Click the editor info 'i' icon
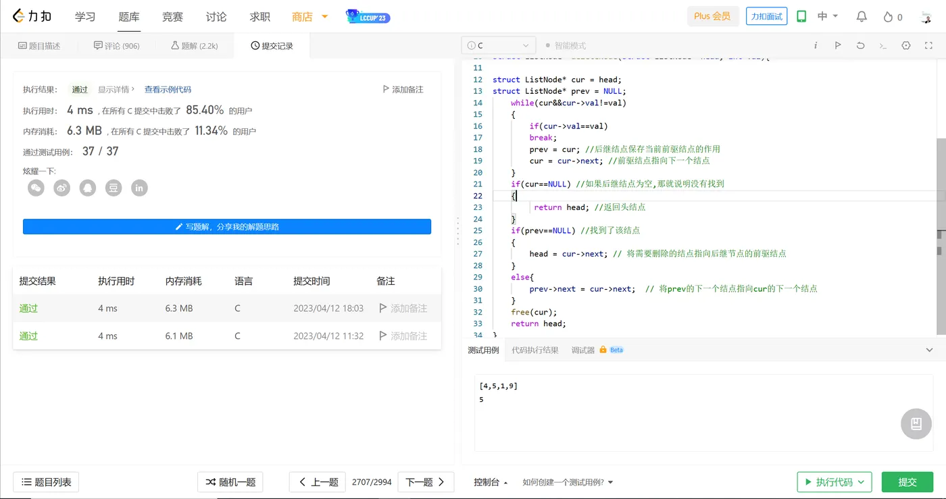946x499 pixels. [x=816, y=45]
